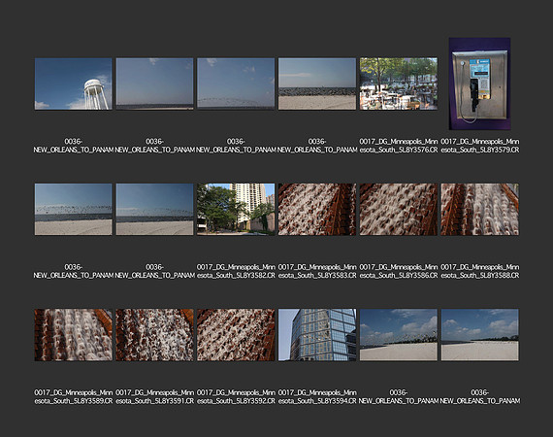Image resolution: width=553 pixels, height=437 pixels.
Task: Click the caption text ending 5L8Y3592.CR
Action: tap(236, 397)
